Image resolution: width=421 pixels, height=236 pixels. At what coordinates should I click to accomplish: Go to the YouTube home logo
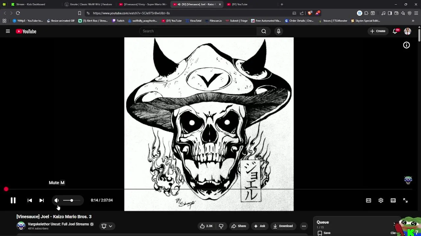[26, 31]
